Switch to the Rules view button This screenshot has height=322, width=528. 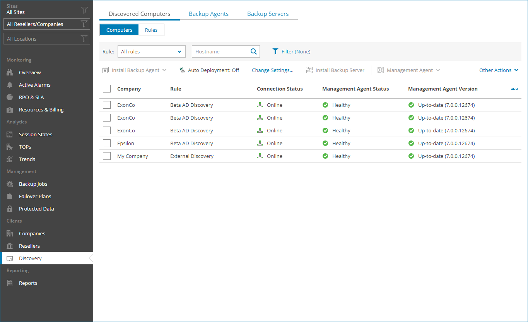click(x=151, y=30)
